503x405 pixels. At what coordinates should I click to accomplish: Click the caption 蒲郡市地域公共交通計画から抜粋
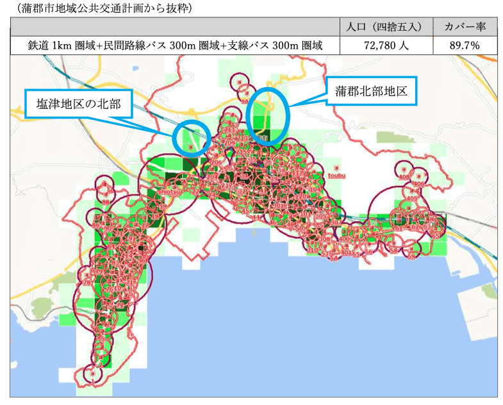[x=104, y=8]
